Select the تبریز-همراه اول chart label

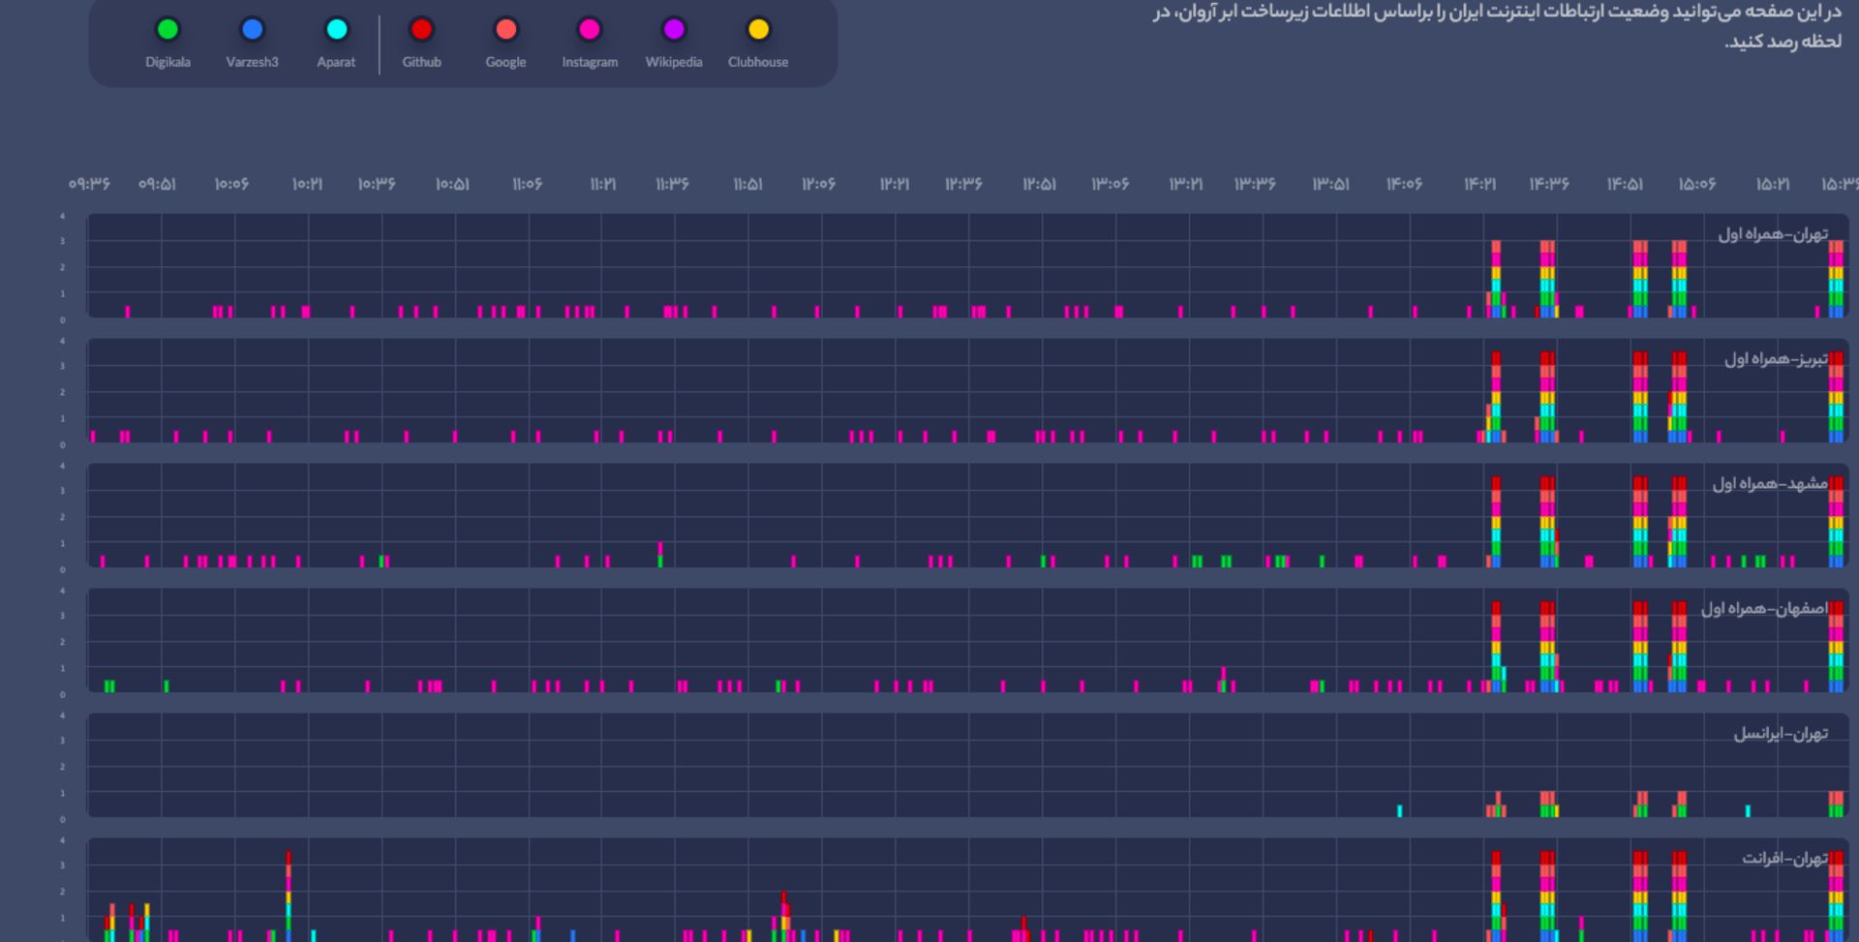[1776, 359]
